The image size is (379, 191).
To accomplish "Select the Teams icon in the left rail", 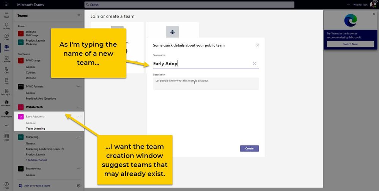I will (x=6, y=48).
